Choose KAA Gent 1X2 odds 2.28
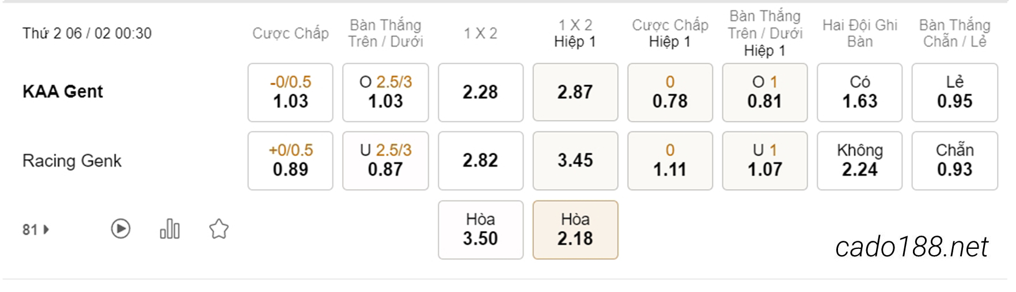 (x=480, y=93)
